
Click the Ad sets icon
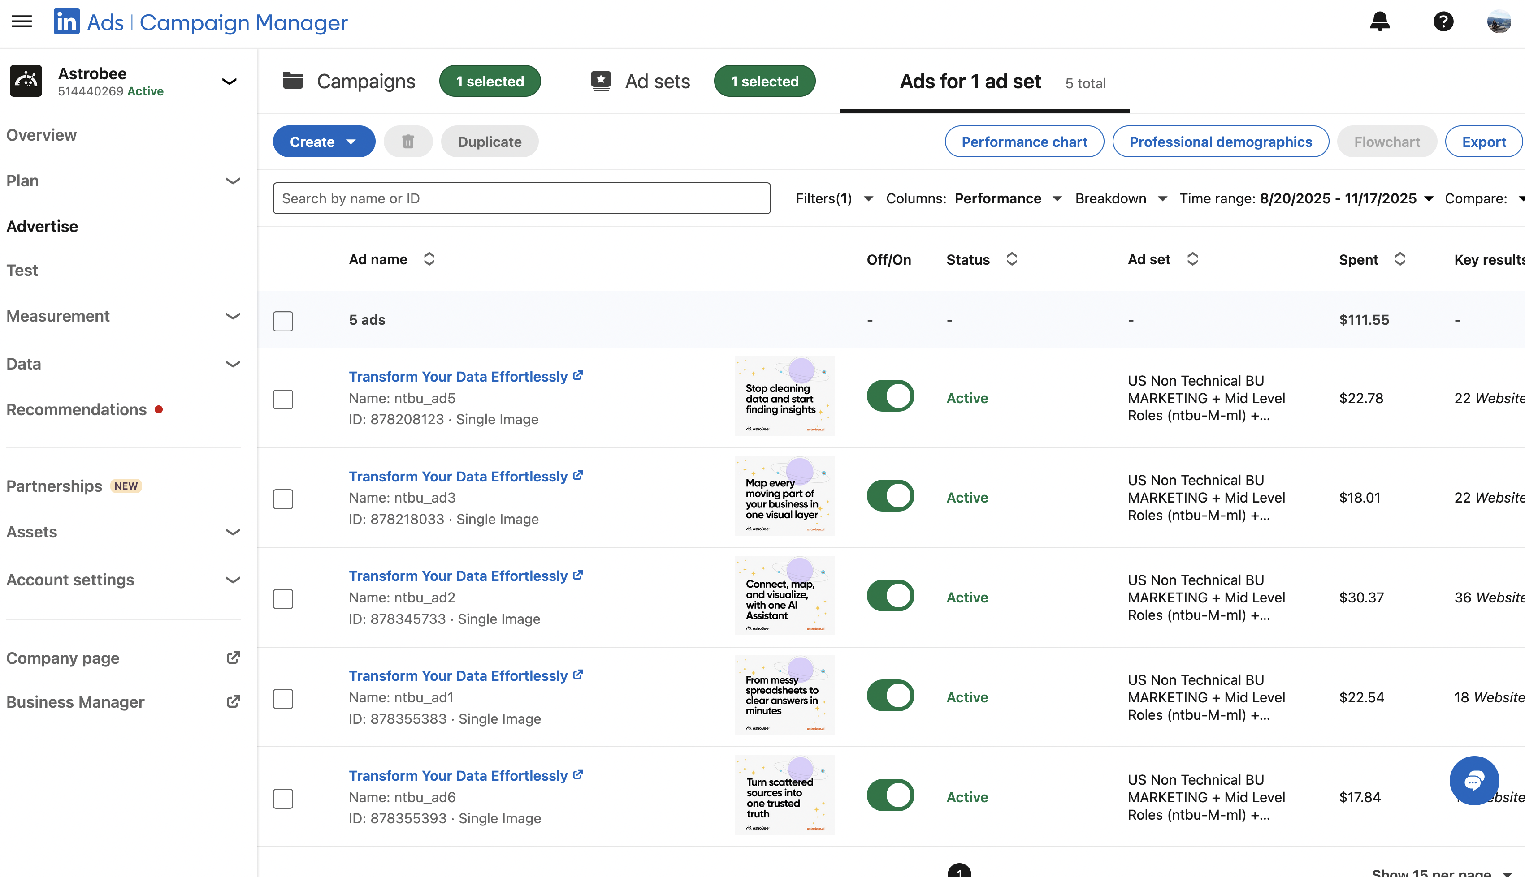point(601,80)
